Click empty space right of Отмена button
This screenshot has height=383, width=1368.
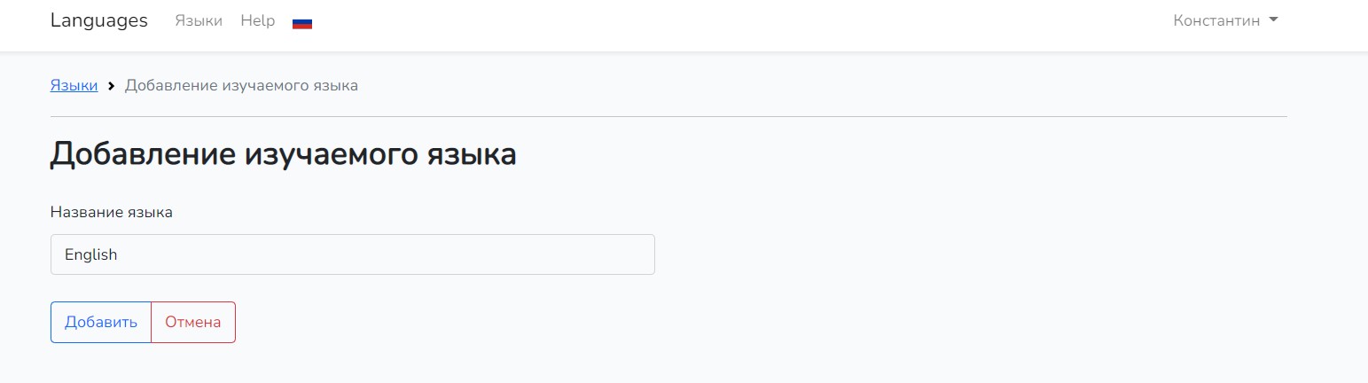point(621,322)
